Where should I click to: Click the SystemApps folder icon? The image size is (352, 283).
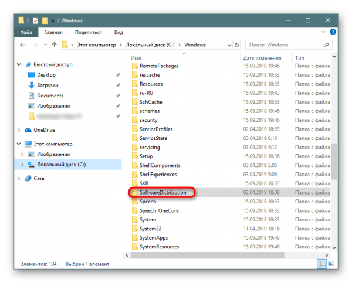click(135, 238)
